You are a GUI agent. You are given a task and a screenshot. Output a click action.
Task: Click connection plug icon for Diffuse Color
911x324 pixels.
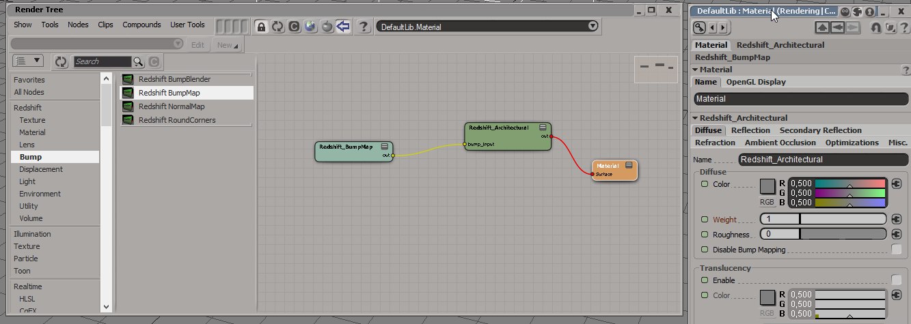896,184
